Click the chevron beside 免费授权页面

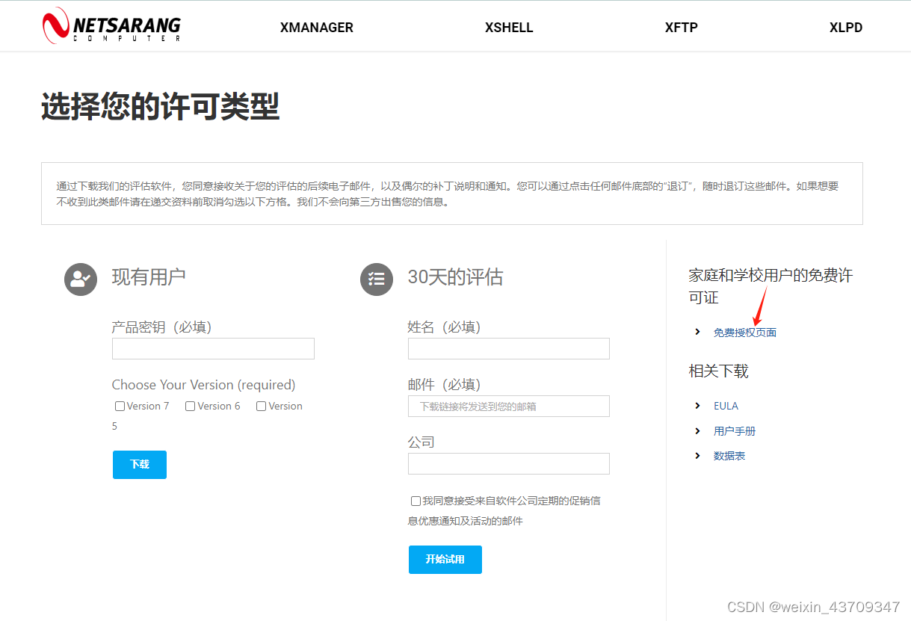[697, 332]
